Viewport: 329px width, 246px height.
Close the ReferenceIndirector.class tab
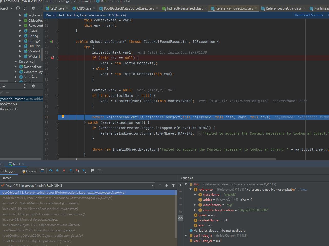(x=256, y=8)
